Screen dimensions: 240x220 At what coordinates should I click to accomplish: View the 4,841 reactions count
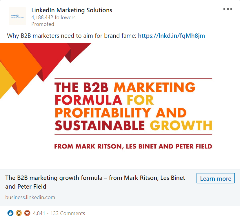[x=39, y=213]
